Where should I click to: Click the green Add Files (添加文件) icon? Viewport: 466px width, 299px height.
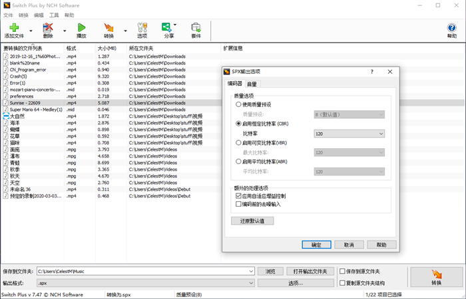coord(14,28)
